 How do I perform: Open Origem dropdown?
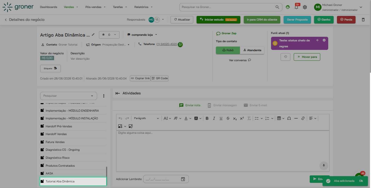tap(128, 45)
